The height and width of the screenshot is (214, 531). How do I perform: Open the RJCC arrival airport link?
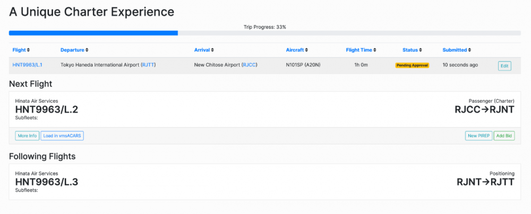point(249,65)
